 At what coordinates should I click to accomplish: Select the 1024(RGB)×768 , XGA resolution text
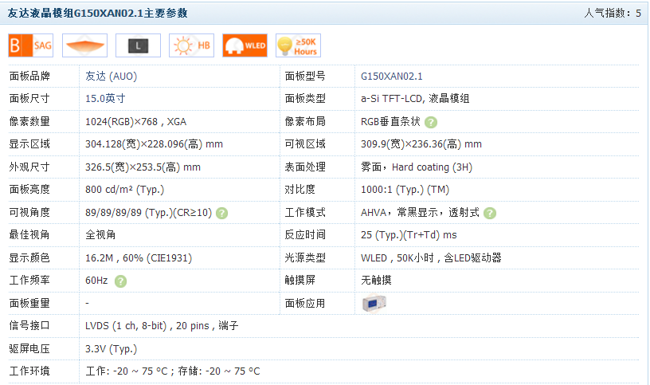pyautogui.click(x=135, y=122)
